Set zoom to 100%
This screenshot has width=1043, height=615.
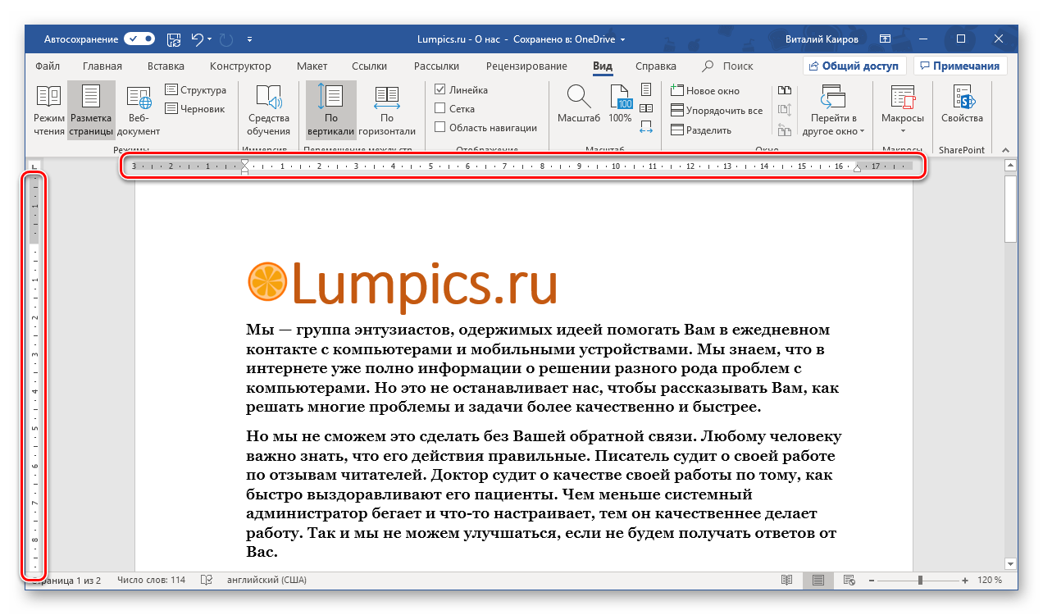click(621, 105)
